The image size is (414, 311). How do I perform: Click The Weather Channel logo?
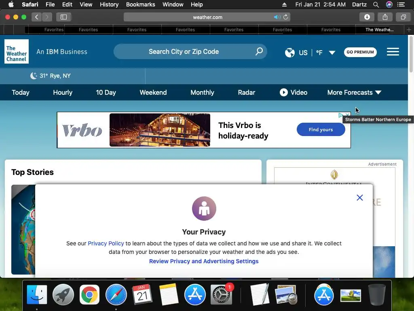click(16, 51)
